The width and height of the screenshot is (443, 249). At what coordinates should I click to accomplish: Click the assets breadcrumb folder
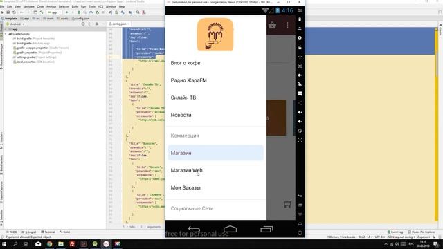(62, 19)
